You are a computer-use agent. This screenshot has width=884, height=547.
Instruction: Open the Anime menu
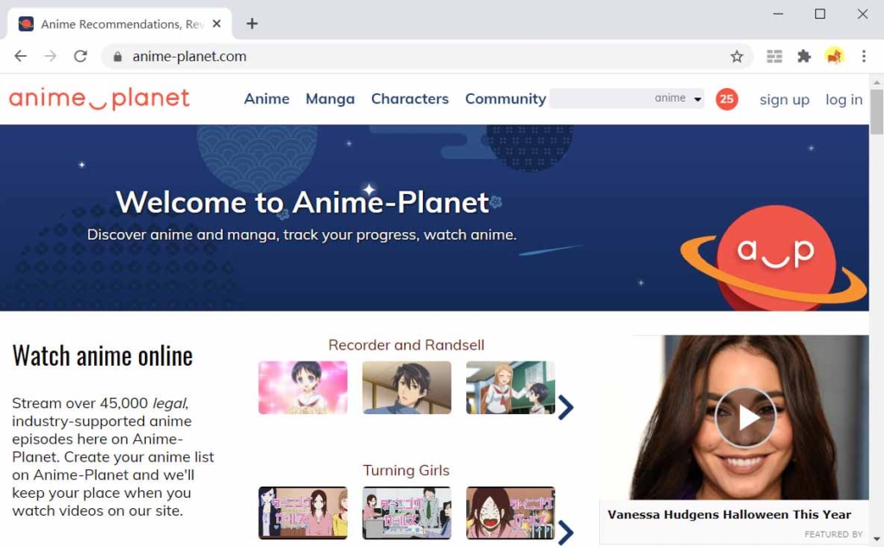[267, 99]
